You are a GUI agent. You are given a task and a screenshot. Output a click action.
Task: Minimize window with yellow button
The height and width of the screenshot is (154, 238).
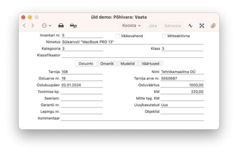click(30, 17)
